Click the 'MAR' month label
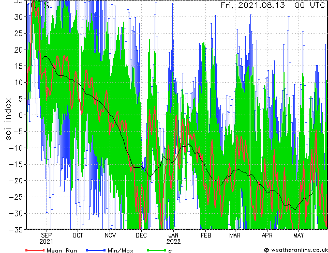 (x=235, y=235)
